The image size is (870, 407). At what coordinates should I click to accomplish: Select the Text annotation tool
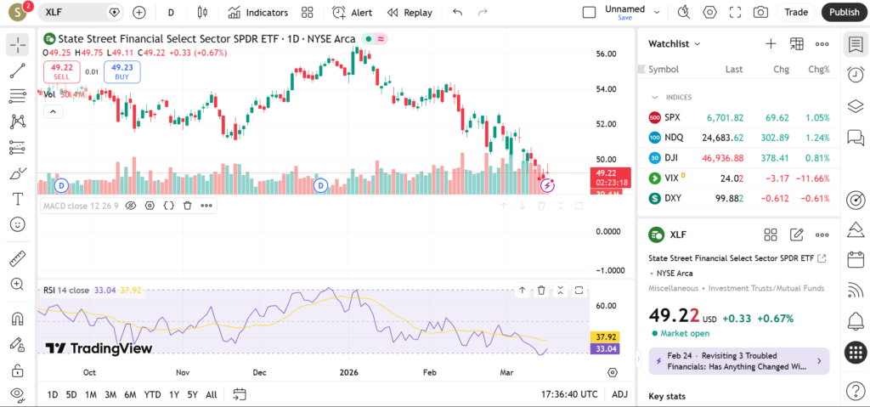tap(17, 199)
